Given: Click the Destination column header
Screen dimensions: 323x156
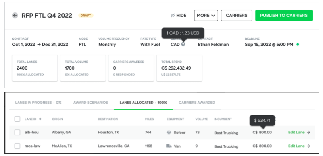Looking at the screenshot, I should pos(108,119).
